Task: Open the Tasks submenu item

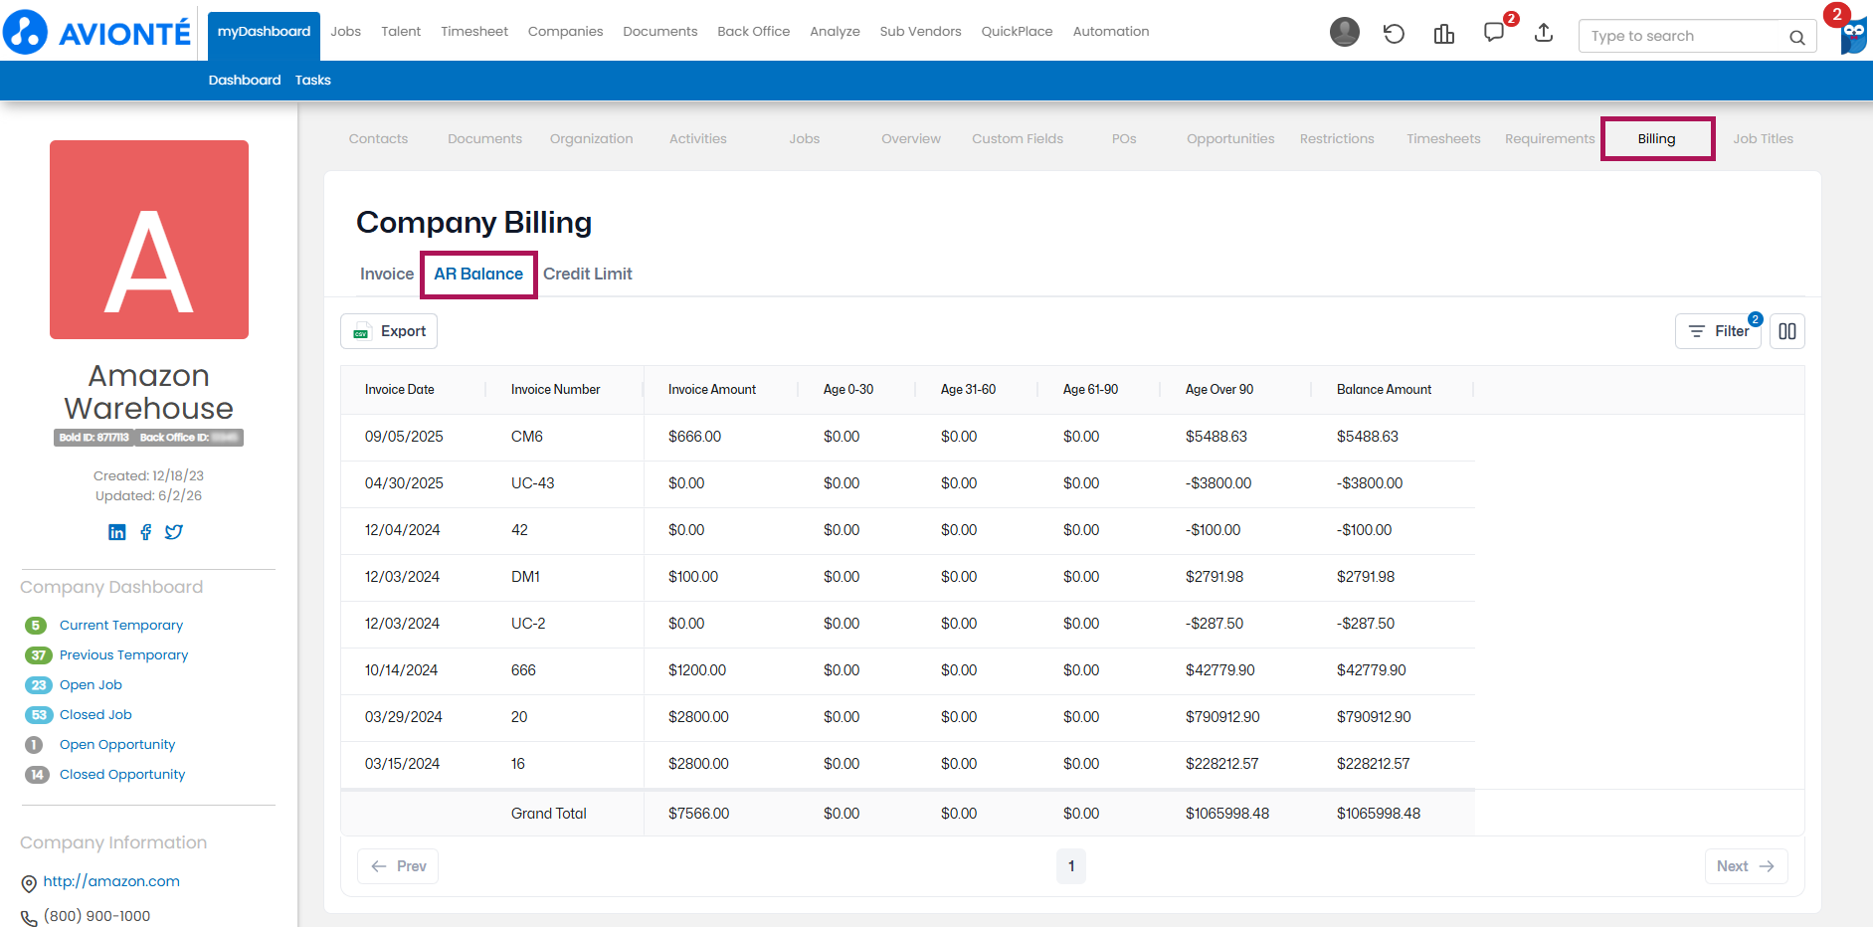Action: coord(312,81)
